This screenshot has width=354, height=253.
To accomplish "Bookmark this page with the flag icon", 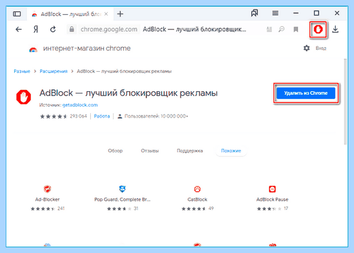I will point(296,29).
